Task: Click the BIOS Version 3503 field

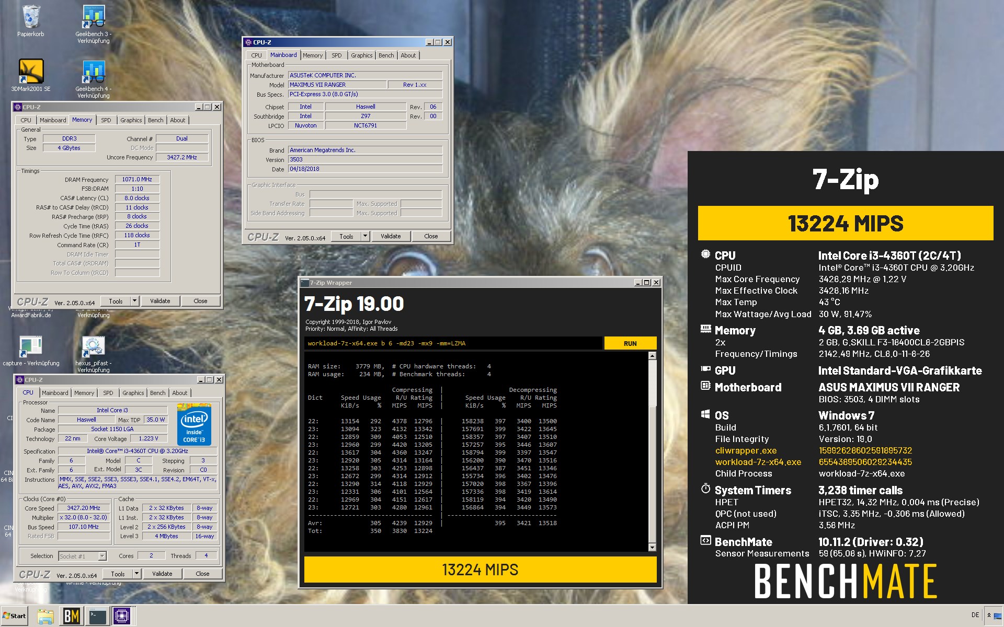Action: [365, 159]
